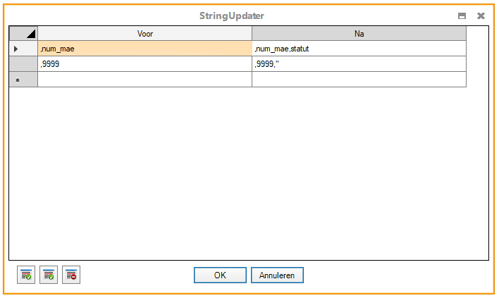Click the middle green-check list icon button
499x298 pixels.
click(49, 275)
